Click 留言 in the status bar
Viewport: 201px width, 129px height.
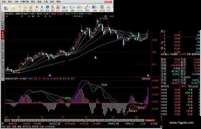9,127
